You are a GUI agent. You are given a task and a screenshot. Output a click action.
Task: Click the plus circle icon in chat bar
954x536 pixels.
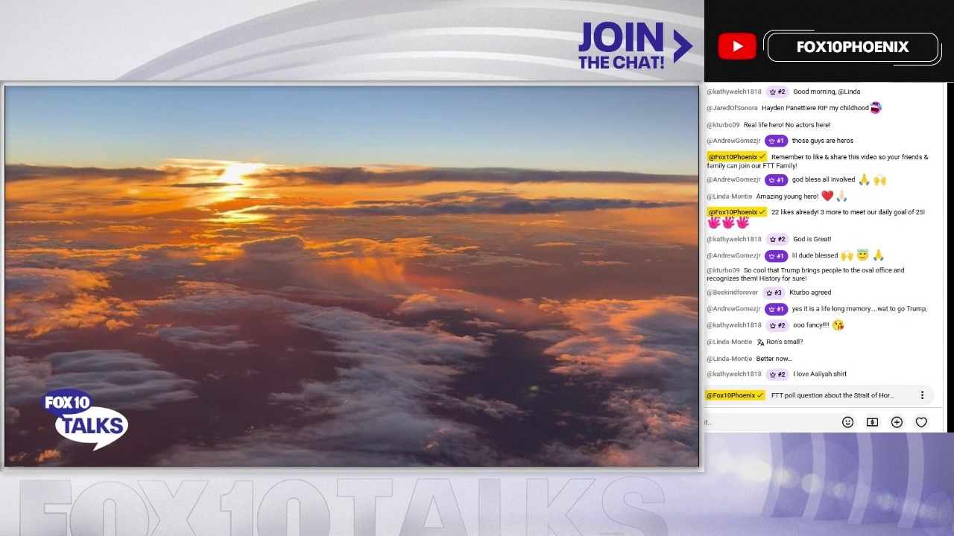pyautogui.click(x=897, y=422)
